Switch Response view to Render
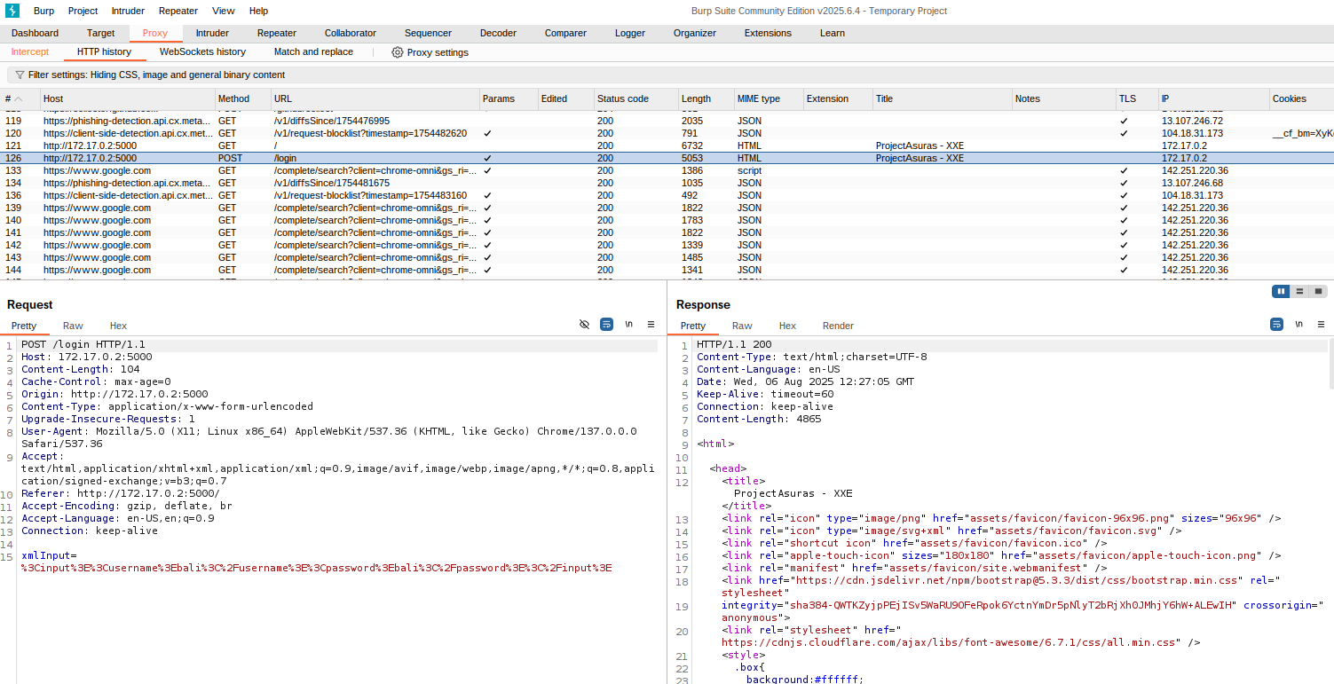Screen dimensions: 1334x684 click(x=838, y=326)
